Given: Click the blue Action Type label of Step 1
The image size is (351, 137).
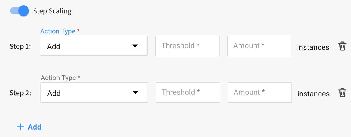Looking at the screenshot, I should coord(58,31).
